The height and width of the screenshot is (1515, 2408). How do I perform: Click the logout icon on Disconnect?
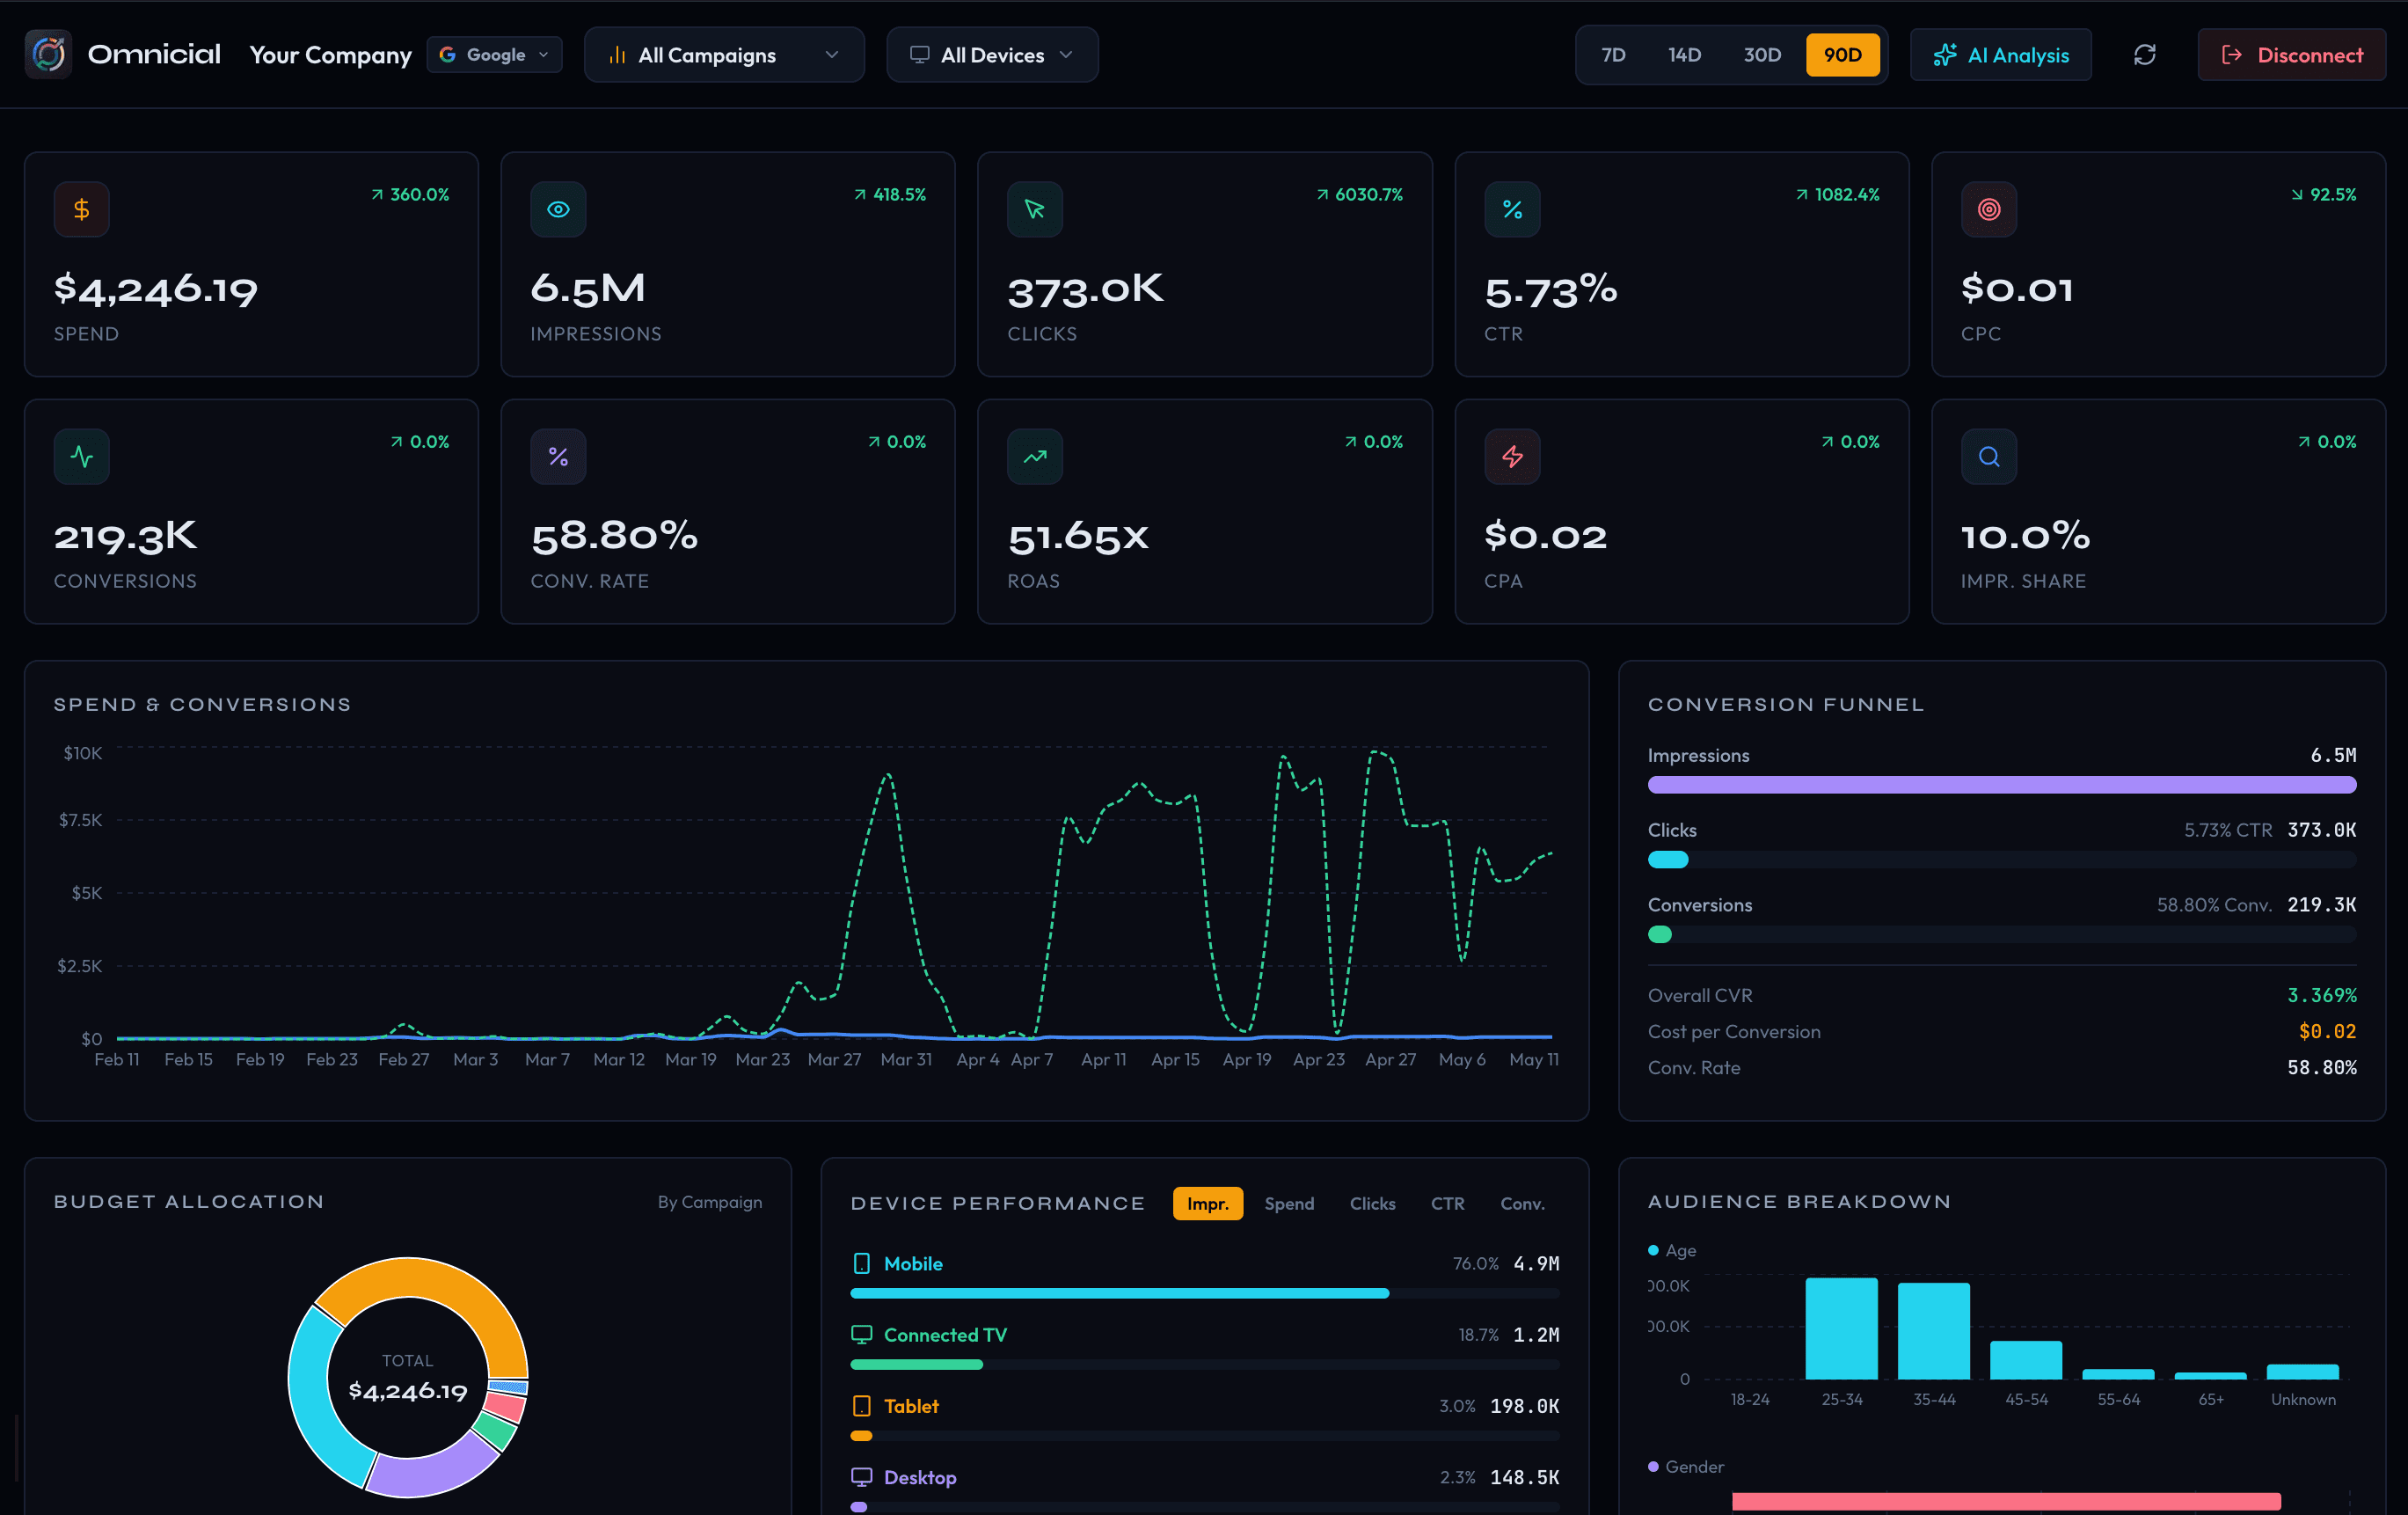(2231, 55)
